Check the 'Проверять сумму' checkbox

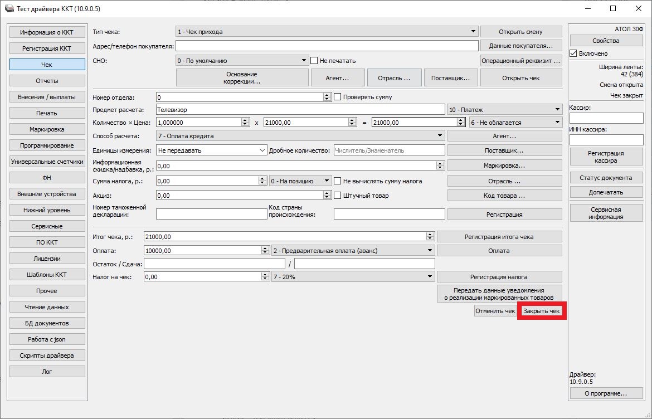pos(337,97)
